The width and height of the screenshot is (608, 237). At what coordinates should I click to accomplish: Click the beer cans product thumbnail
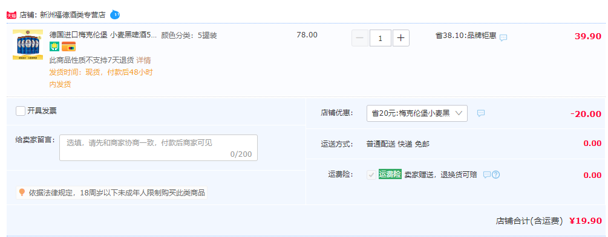(28, 45)
